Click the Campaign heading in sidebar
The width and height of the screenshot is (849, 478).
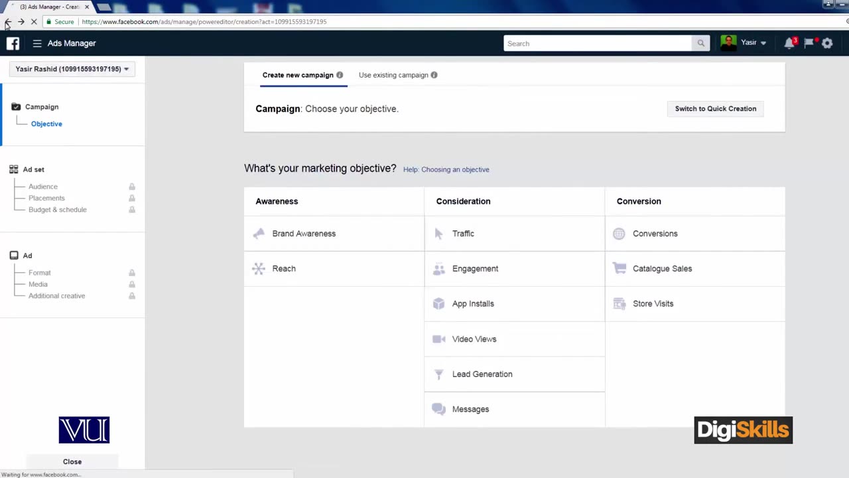[x=42, y=107]
